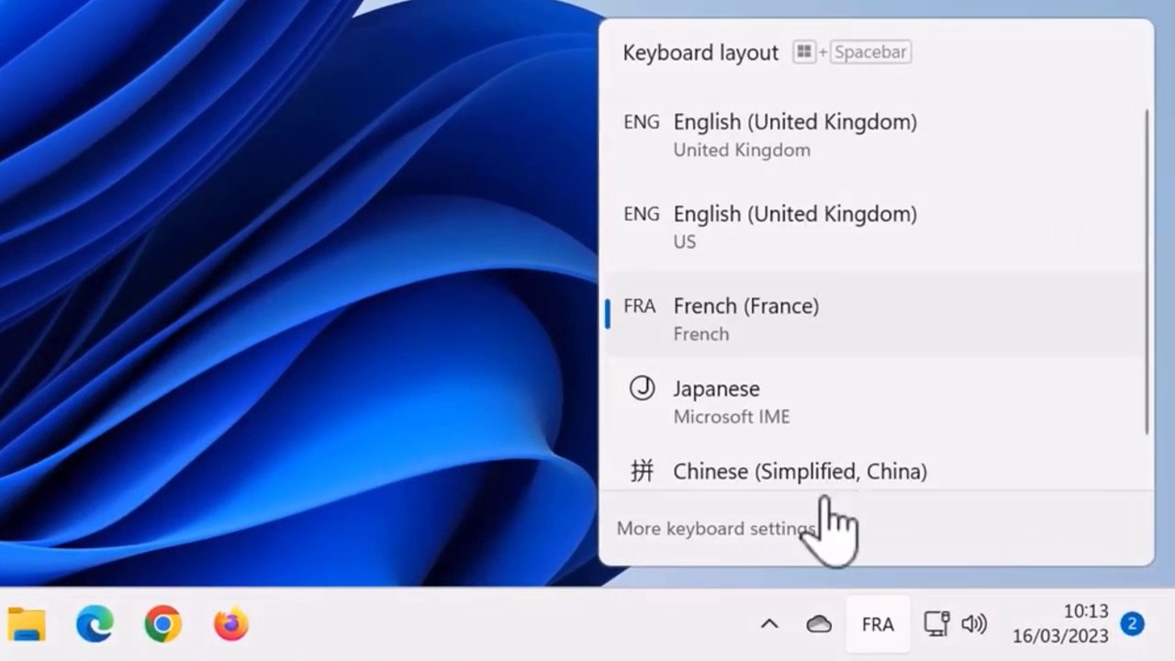Screen dimensions: 1175x661
Task: Click the date 16/03/2023 in the taskbar
Action: 1060,635
